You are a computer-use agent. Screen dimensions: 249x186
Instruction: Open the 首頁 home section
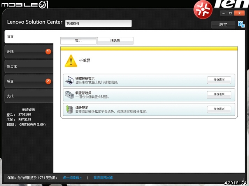click(x=29, y=36)
